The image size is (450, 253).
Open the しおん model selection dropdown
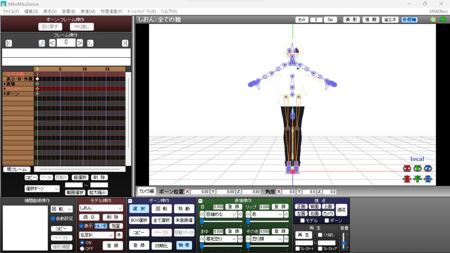[x=101, y=208]
